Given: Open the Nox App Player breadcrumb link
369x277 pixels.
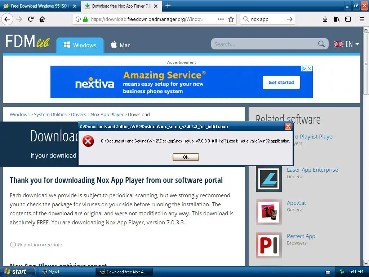Looking at the screenshot, I should (x=107, y=114).
